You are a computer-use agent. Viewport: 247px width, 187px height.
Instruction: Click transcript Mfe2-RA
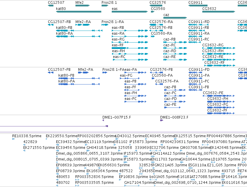(x=83, y=22)
